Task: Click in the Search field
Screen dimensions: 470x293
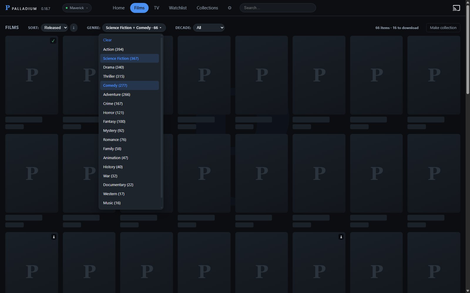Action: (278, 8)
